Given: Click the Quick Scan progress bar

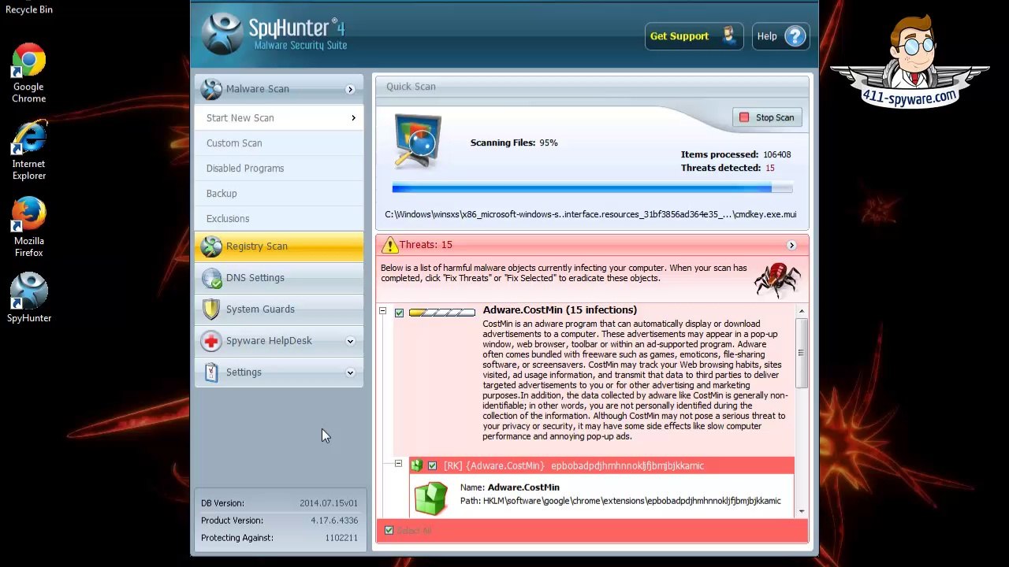Looking at the screenshot, I should [592, 188].
